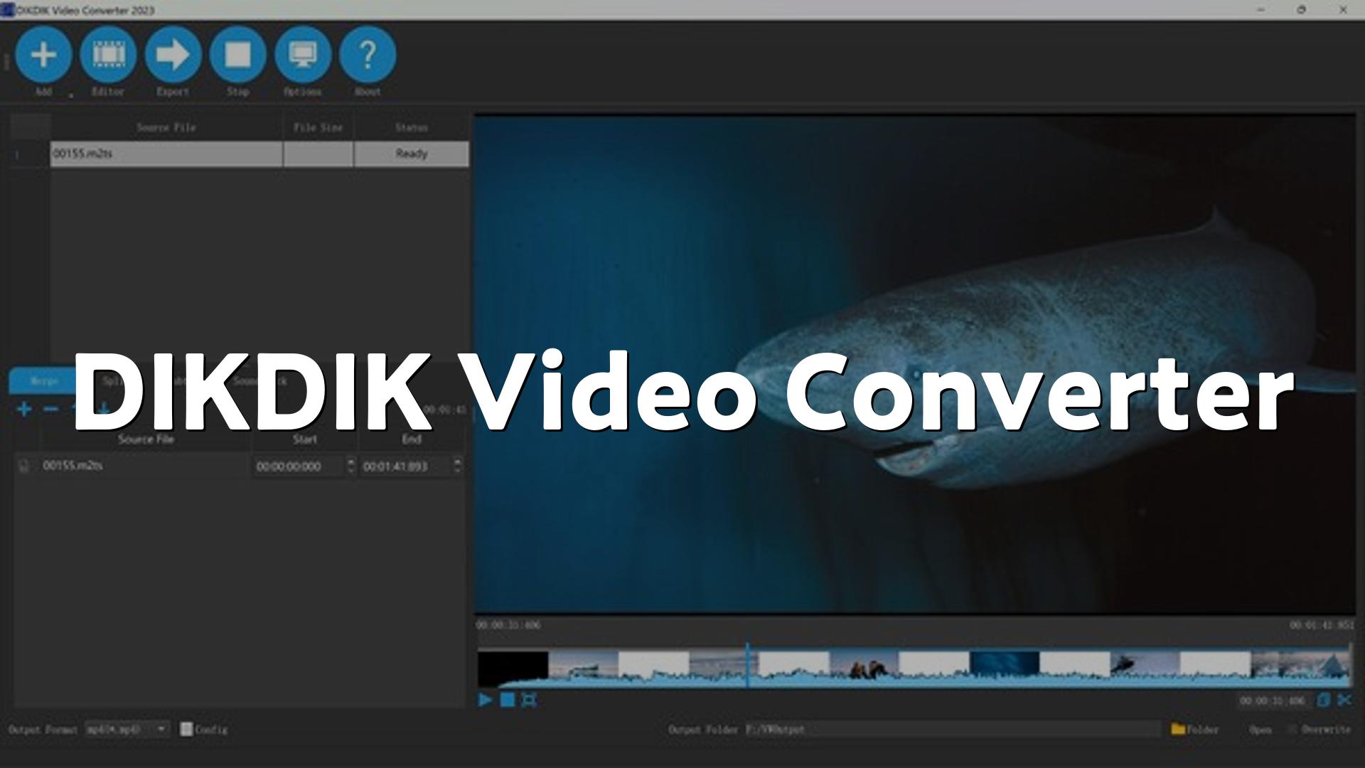Click the yellow Folder button

click(1195, 729)
